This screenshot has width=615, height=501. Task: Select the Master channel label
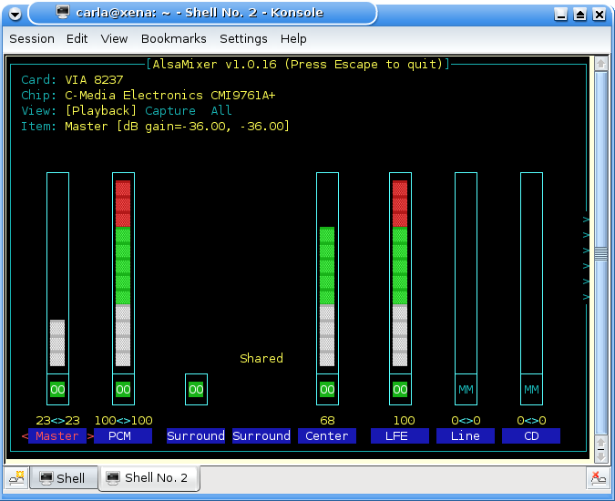[x=57, y=436]
